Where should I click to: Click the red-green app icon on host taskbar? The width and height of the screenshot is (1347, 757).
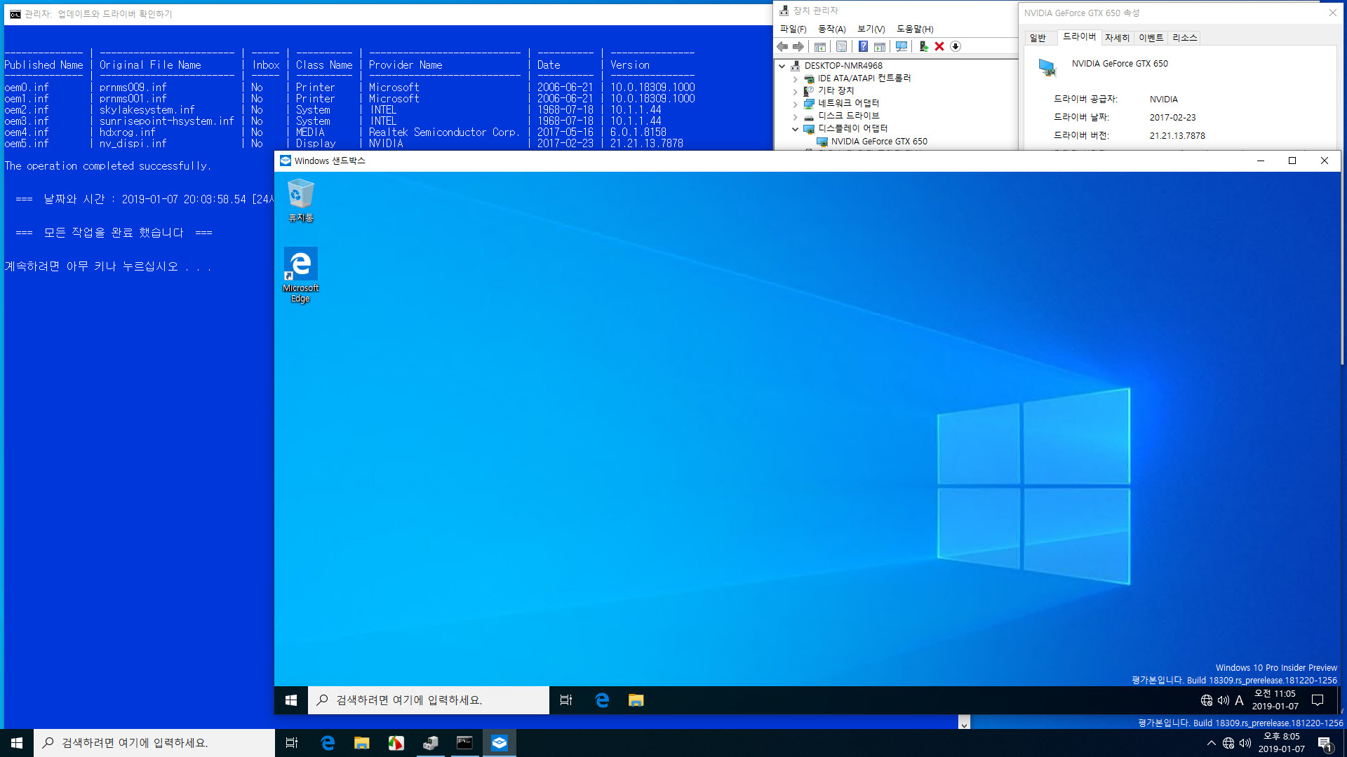[396, 743]
